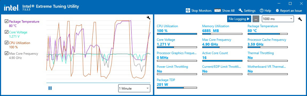Click the Show All graph icon

(x=217, y=10)
